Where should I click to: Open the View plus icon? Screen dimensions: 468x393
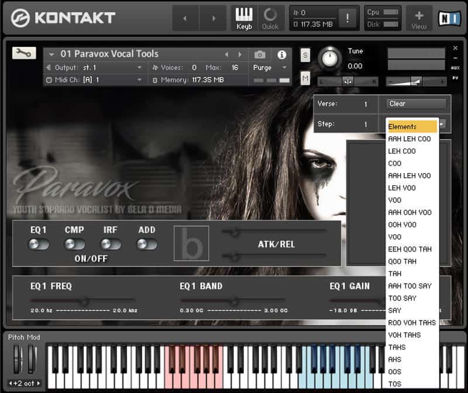[x=419, y=19]
